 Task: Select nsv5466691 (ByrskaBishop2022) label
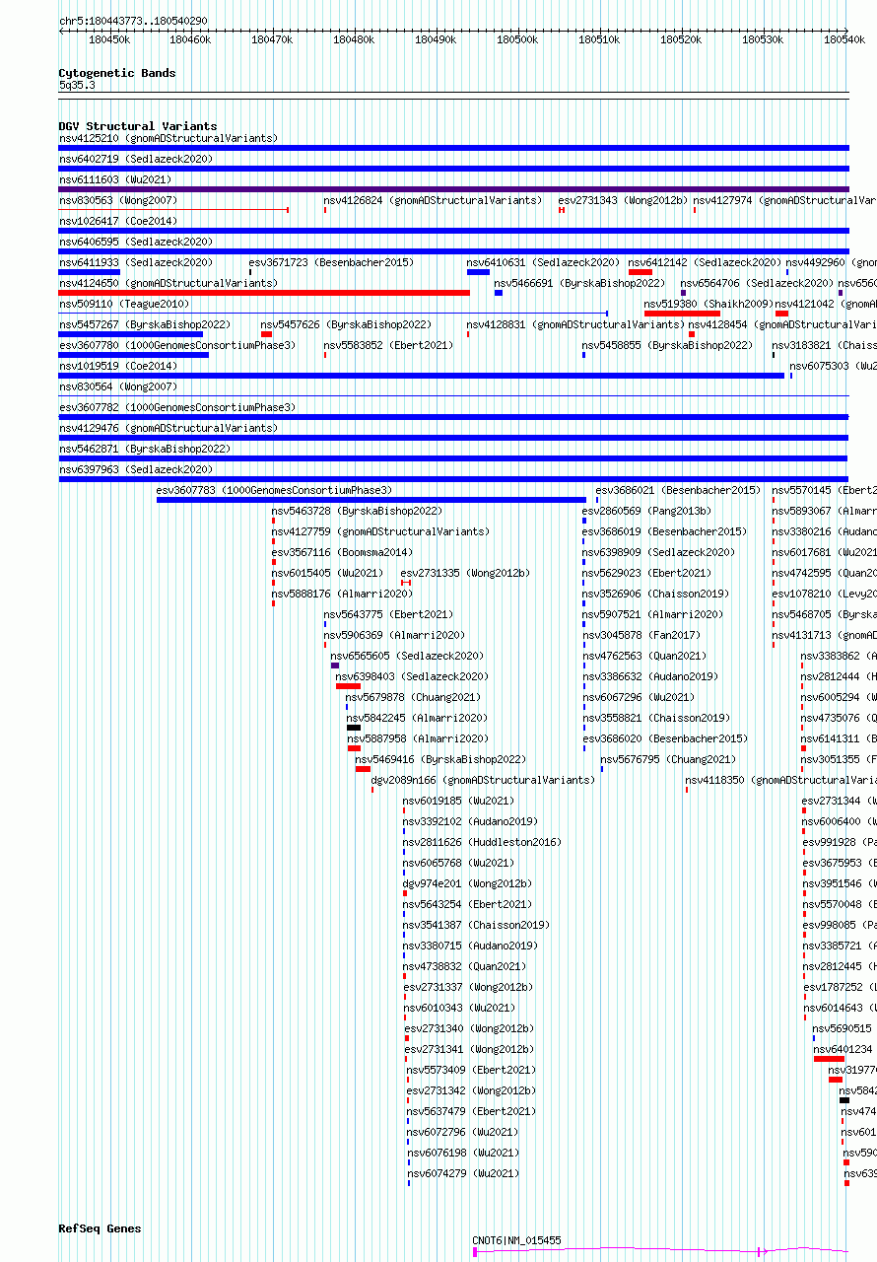coord(579,283)
